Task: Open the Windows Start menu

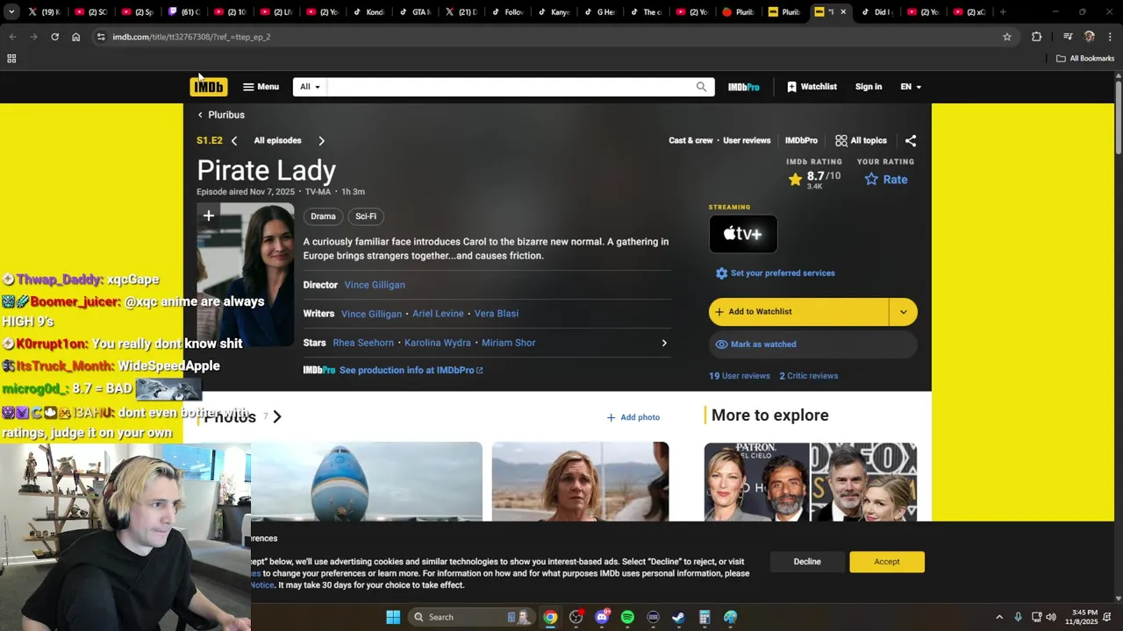Action: [x=393, y=617]
